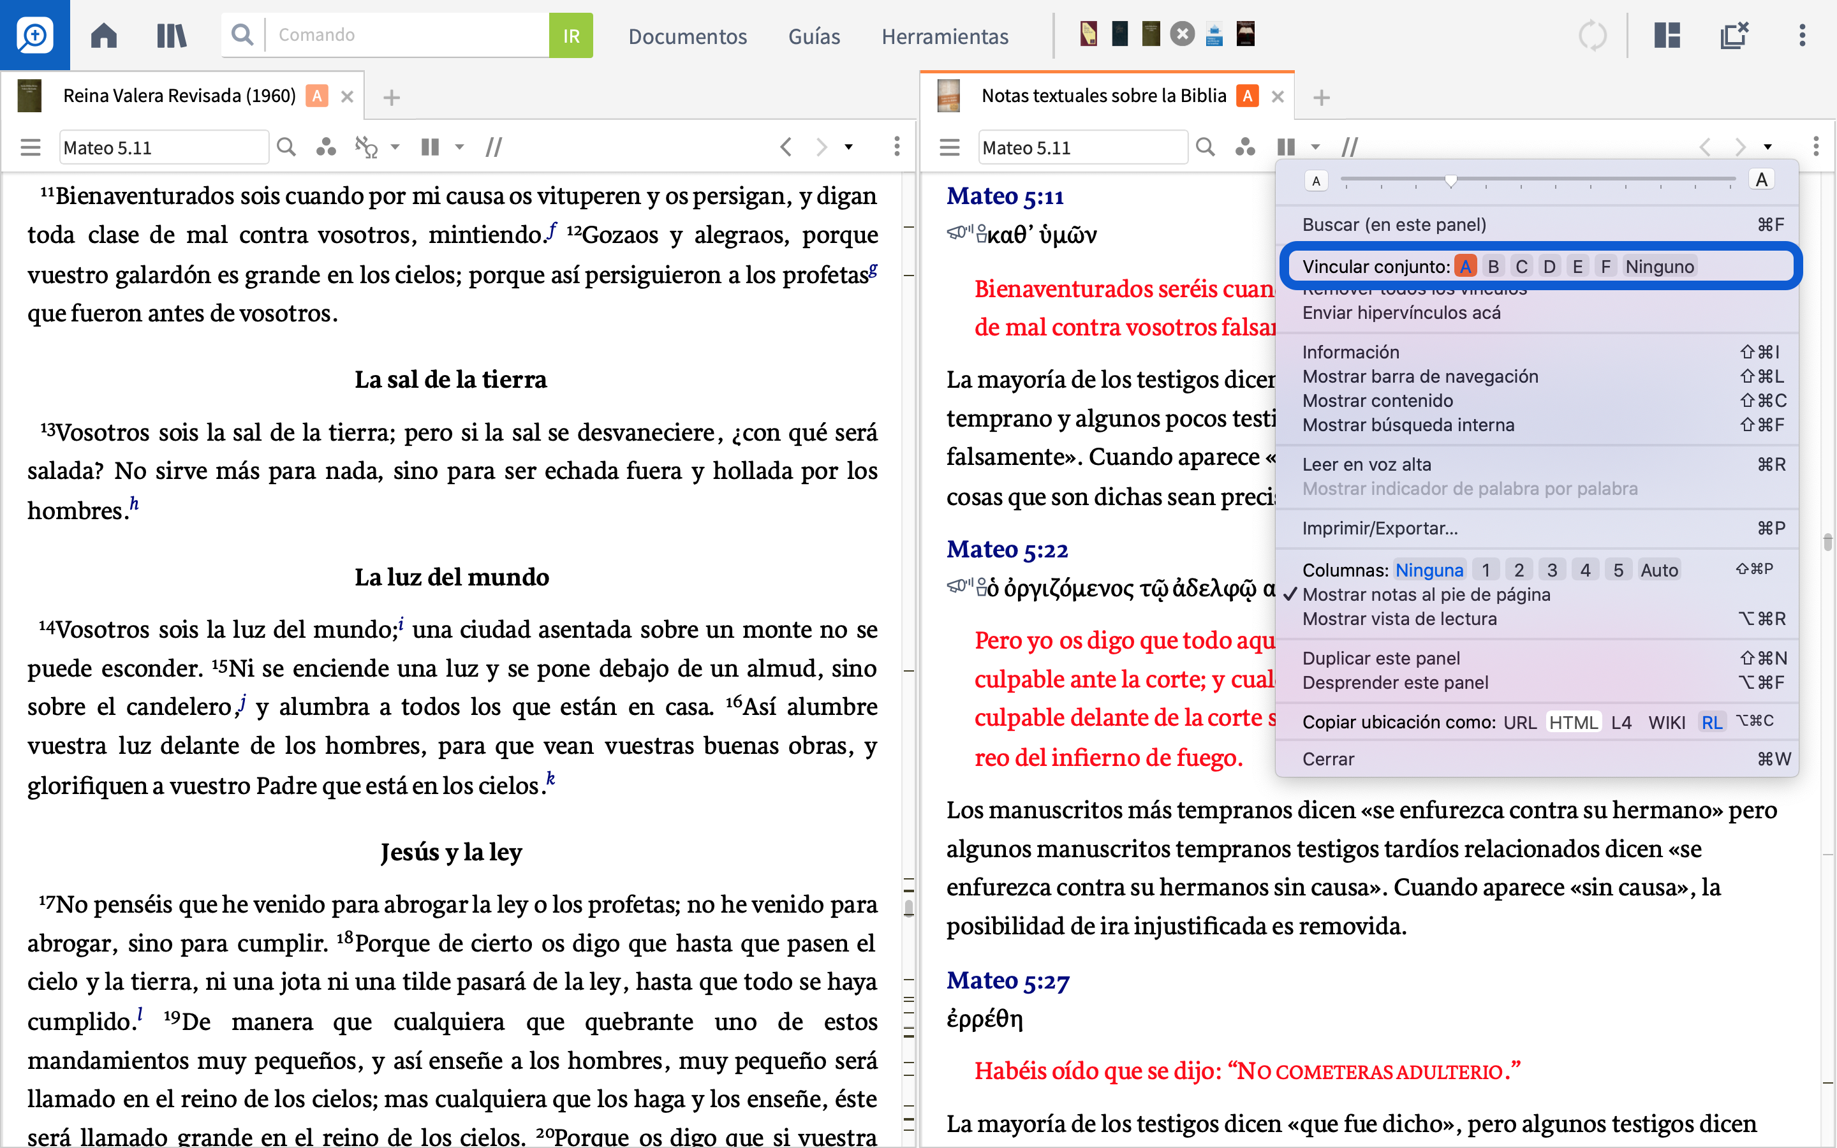Open the Reina Valera panel three-dot menu

pyautogui.click(x=896, y=147)
